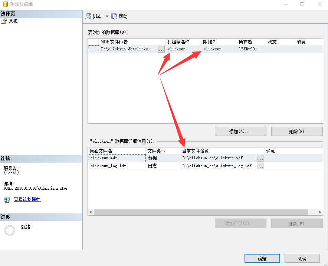Click the progress spinner icon beside 就绪
328x266 pixels.
click(x=10, y=230)
